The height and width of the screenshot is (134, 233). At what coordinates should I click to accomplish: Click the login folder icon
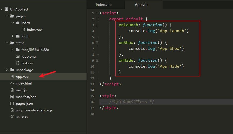(x=18, y=36)
